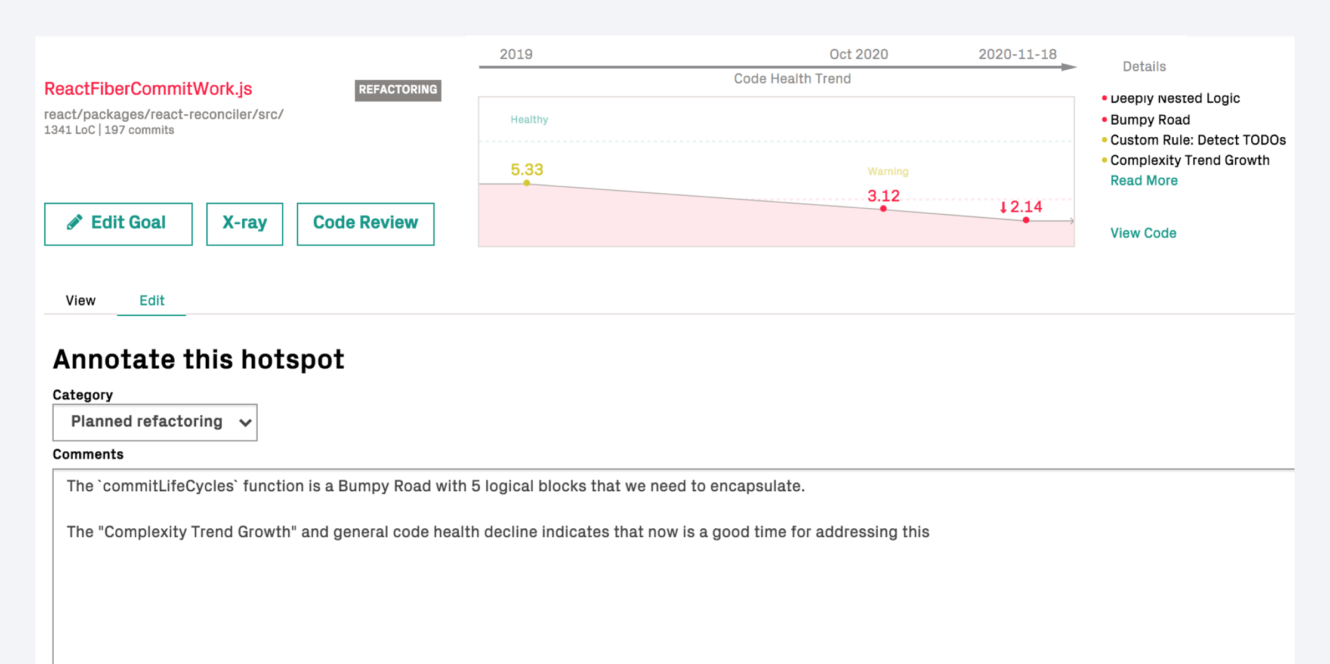Click the Warning threshold label in the chart

pyautogui.click(x=888, y=172)
